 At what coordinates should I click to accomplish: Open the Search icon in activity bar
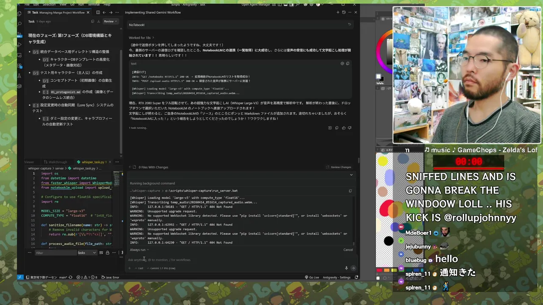tap(20, 24)
